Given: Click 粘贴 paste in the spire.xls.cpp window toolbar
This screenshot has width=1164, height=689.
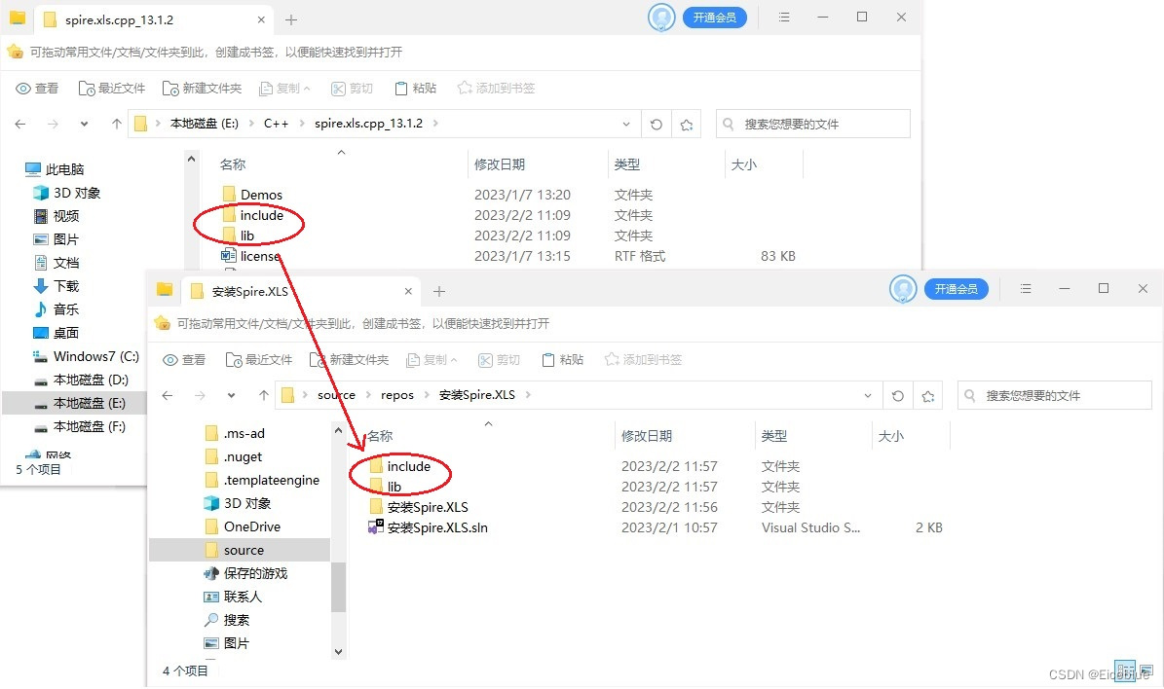Looking at the screenshot, I should [415, 89].
